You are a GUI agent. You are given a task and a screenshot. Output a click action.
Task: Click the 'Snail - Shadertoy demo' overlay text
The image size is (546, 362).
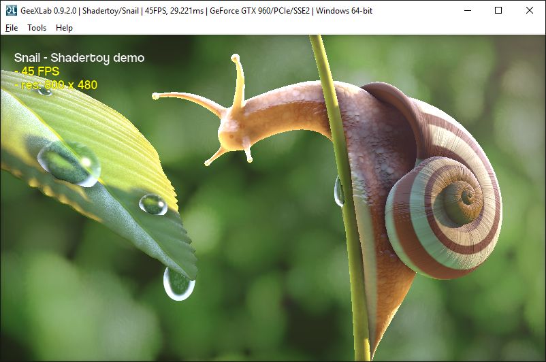(80, 58)
